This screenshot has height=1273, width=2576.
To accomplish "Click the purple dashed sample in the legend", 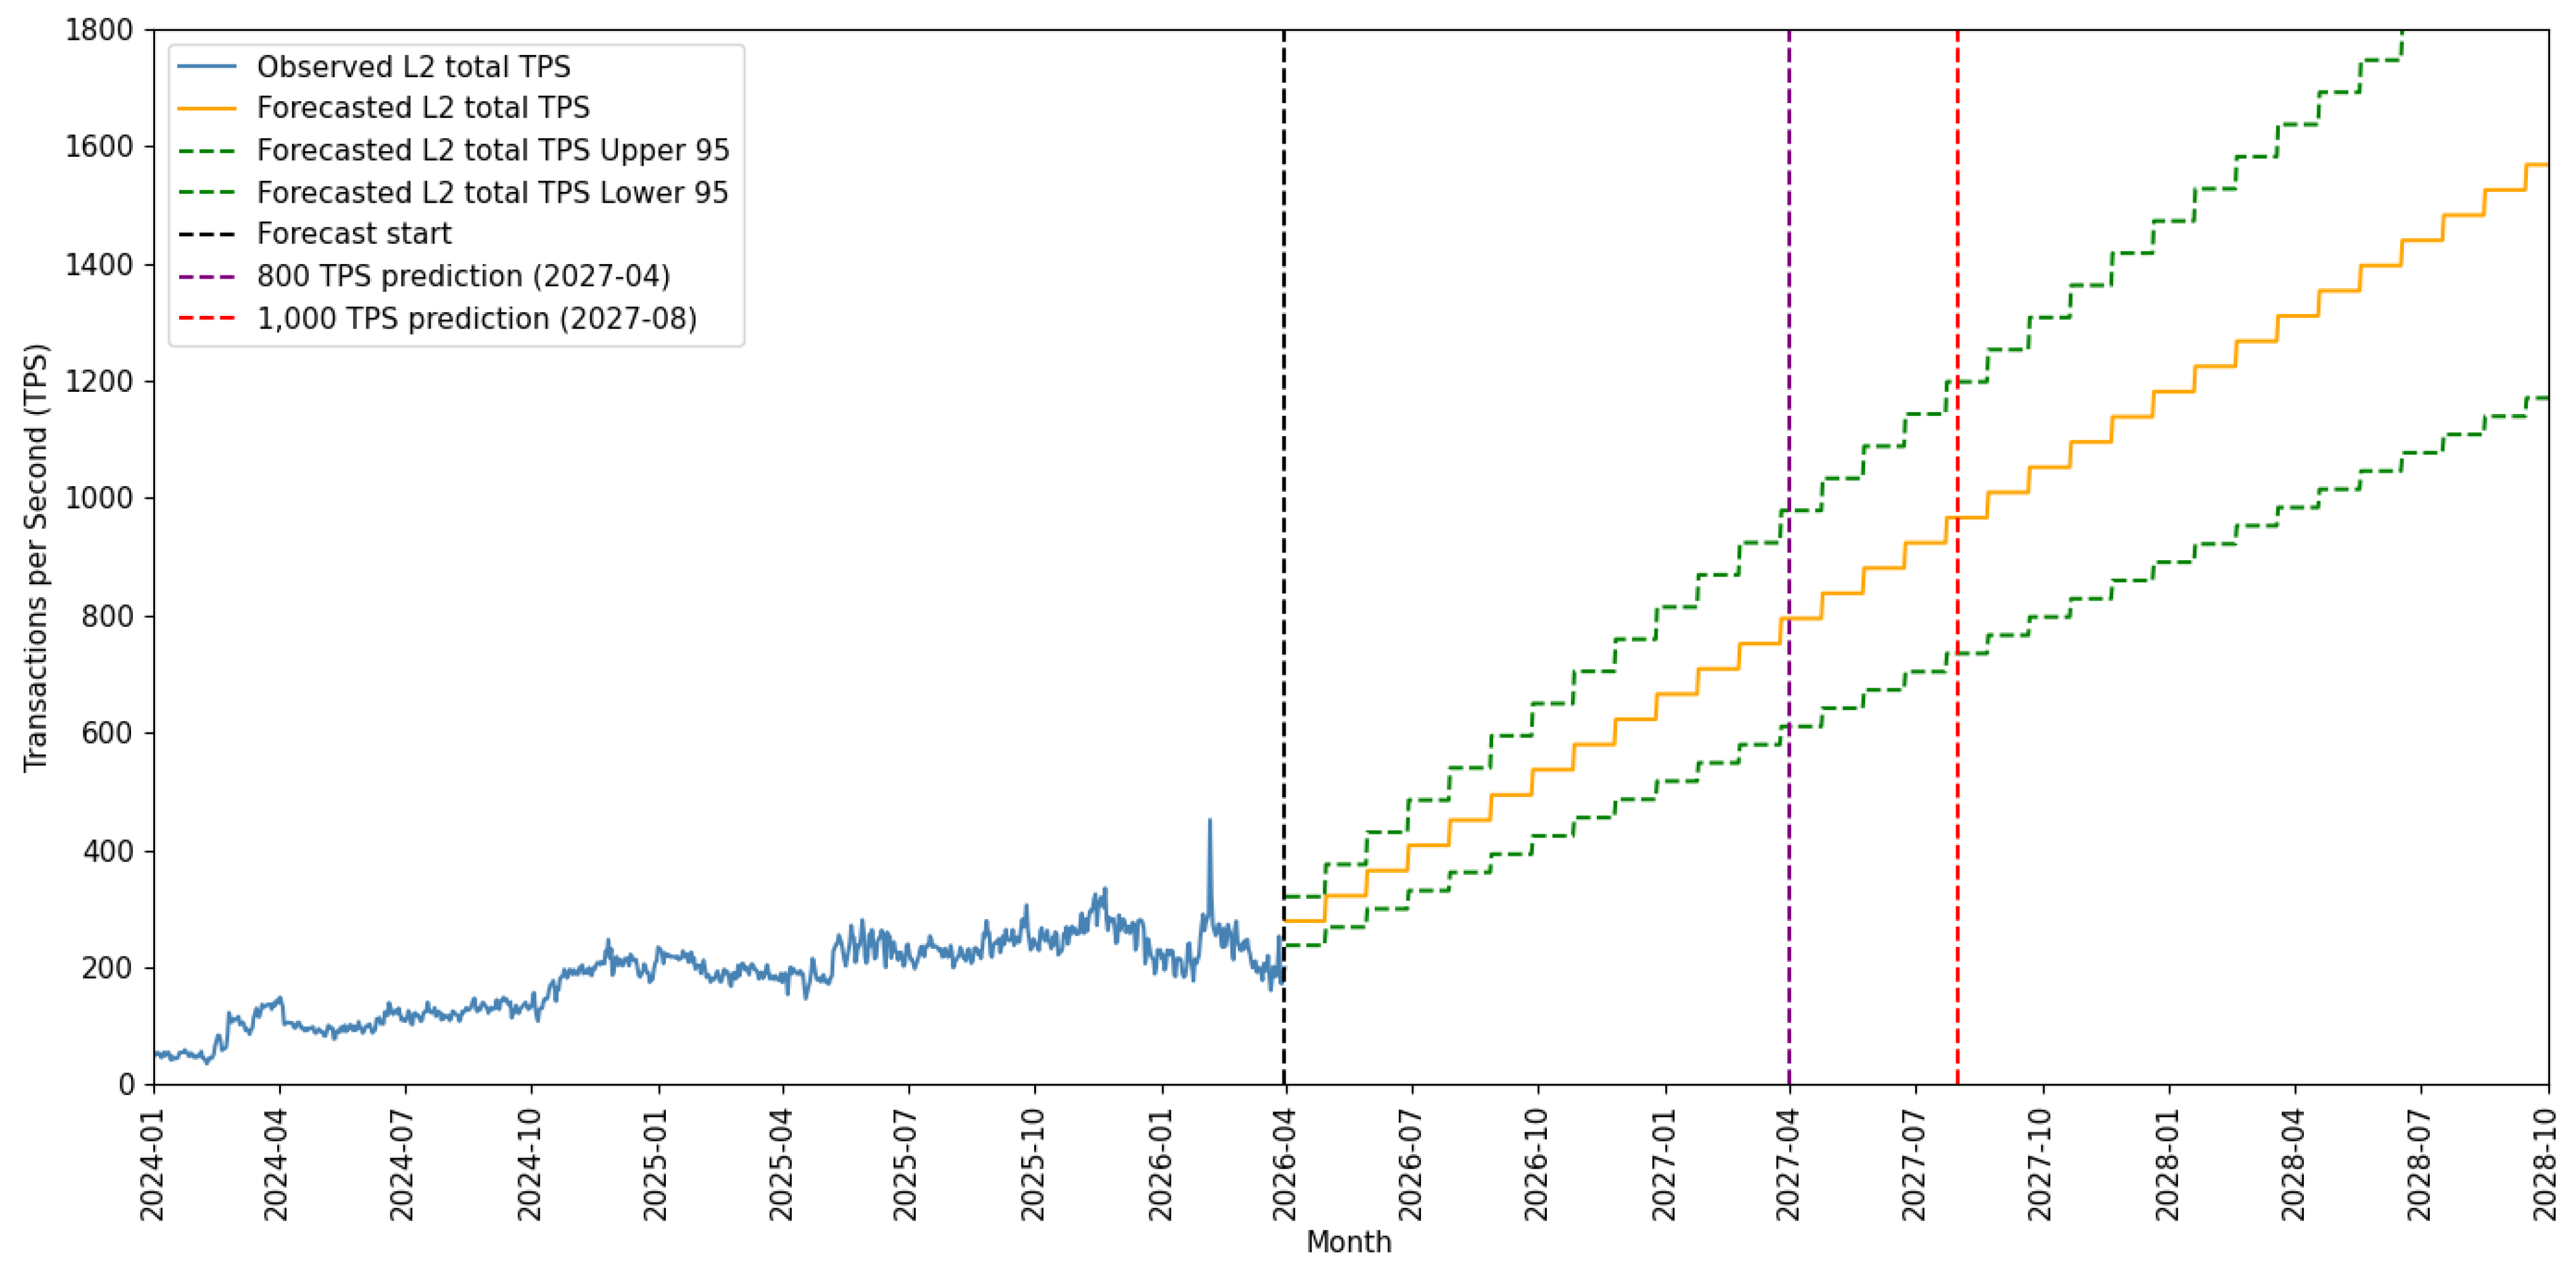I will pos(207,276).
